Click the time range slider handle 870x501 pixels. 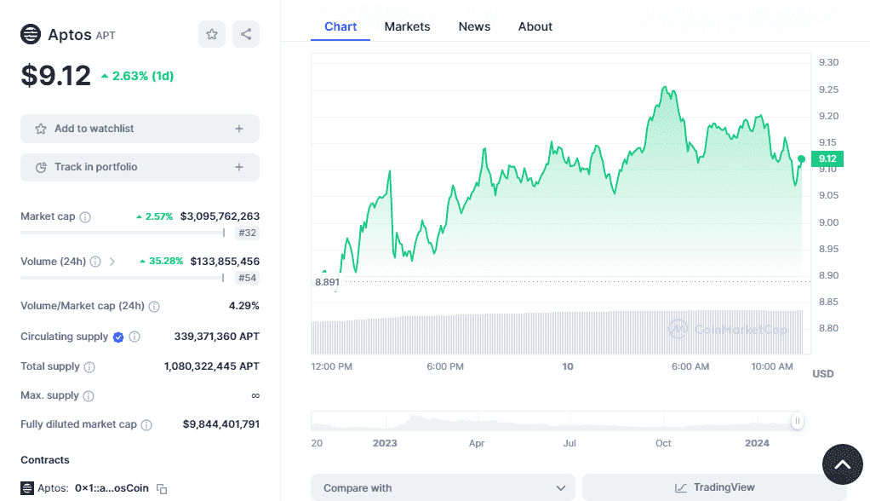[798, 421]
